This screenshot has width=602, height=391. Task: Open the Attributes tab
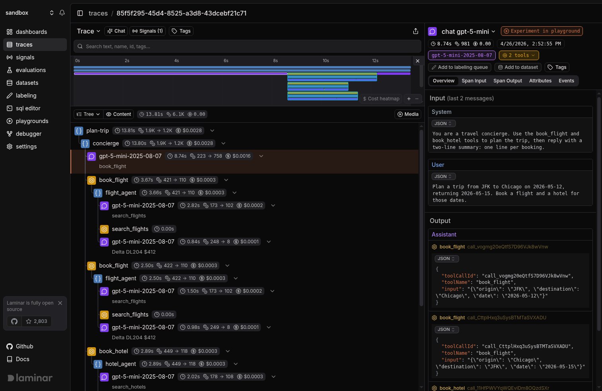tap(540, 81)
